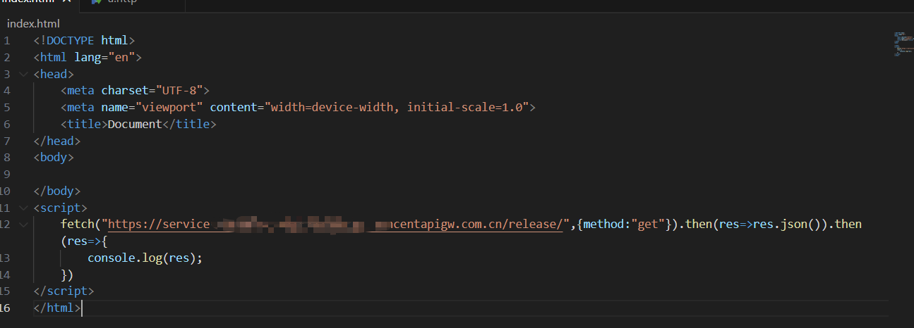Viewport: 914px width, 328px height.
Task: Place cursor in the Document title text
Action: [134, 125]
